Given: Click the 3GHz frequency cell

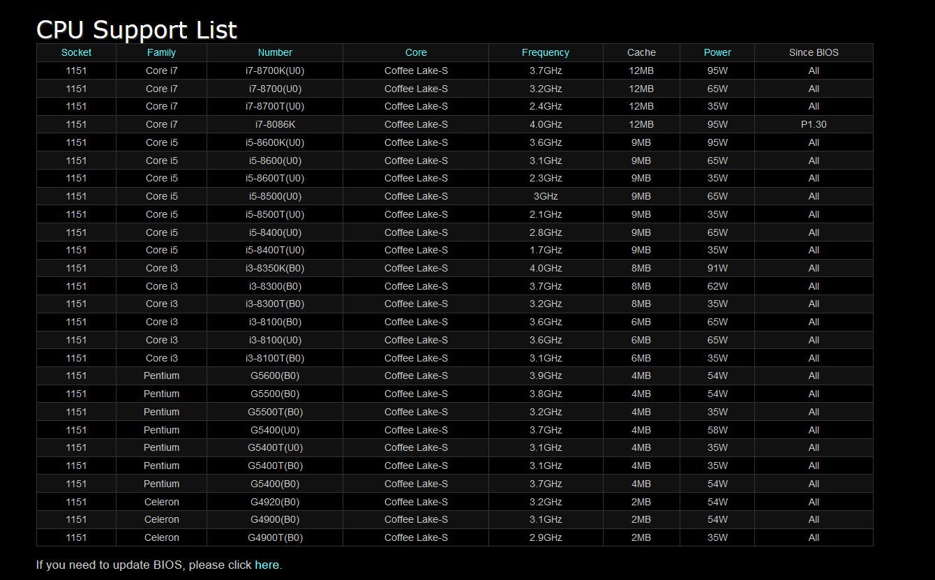Looking at the screenshot, I should point(546,196).
